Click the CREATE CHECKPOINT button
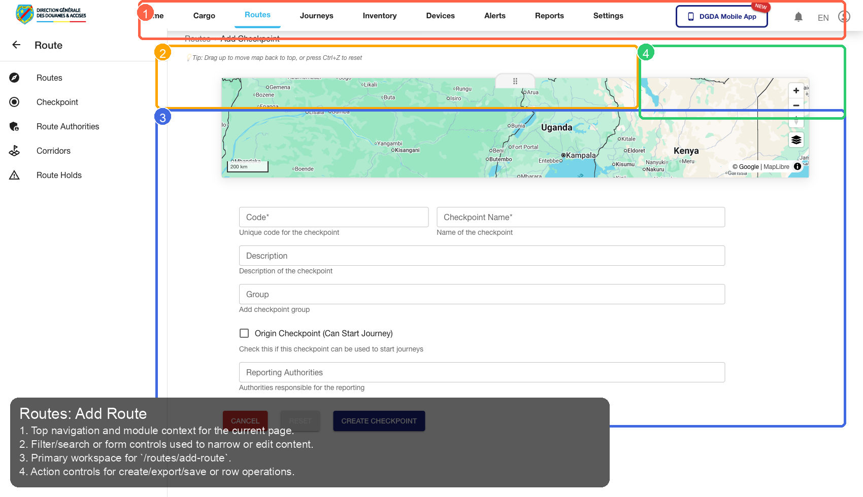 point(379,421)
